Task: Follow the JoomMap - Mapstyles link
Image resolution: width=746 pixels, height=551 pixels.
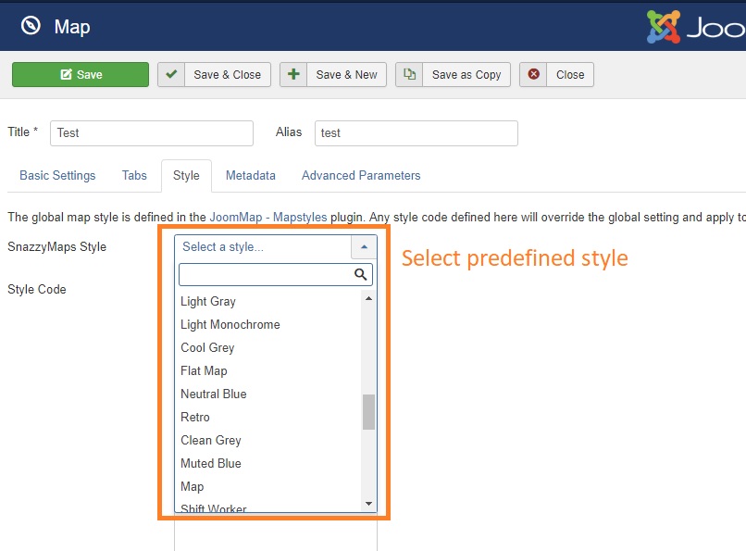Action: [x=268, y=218]
